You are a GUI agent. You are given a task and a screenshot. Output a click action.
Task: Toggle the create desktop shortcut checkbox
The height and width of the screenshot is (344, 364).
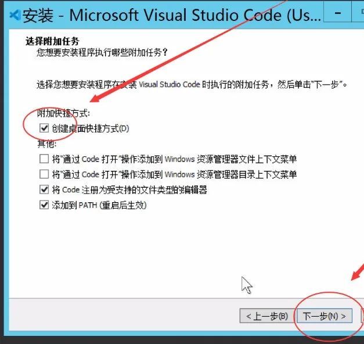tap(44, 128)
